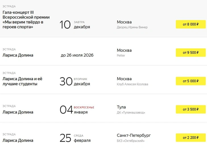The height and width of the screenshot is (150, 207).
Task: Select venue Клуб Алексея Козлова
Action: 132,84
